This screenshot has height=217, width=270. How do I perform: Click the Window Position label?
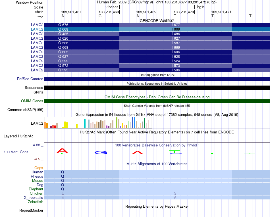coord(30,2)
